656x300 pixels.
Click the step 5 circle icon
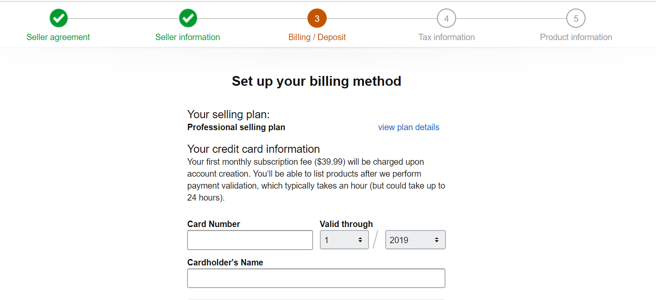point(576,18)
